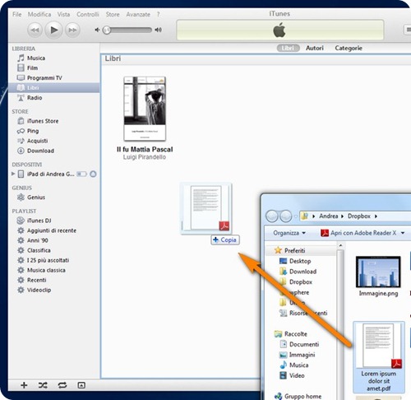Open Download in Explorer favorites
This screenshot has height=400, width=411.
(x=298, y=272)
